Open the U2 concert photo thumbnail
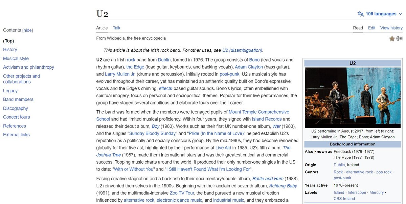The image size is (406, 204). [353, 97]
